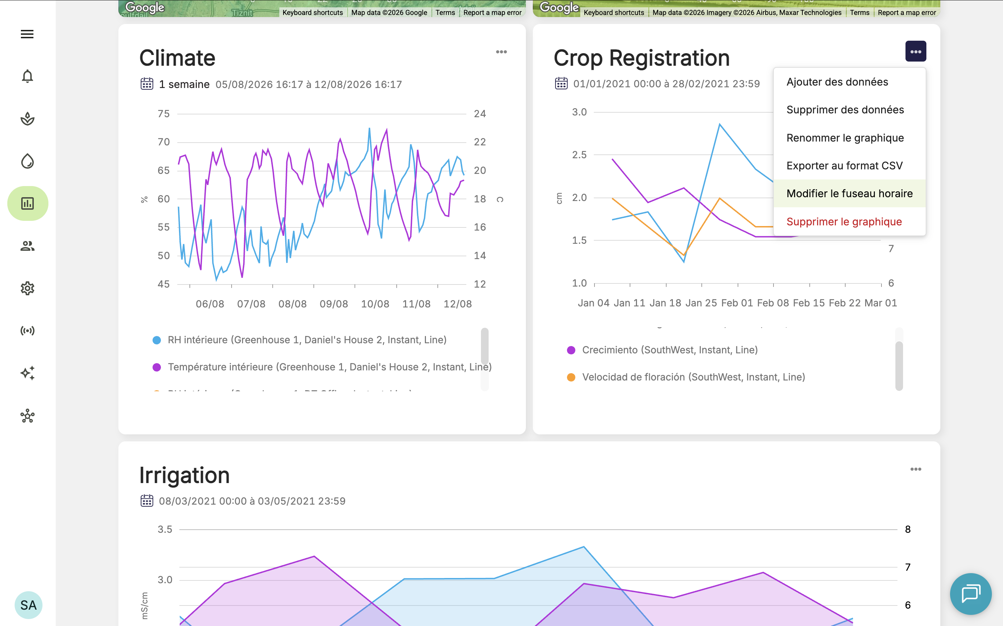Open the hamburger menu in the sidebar
1003x626 pixels.
pos(28,34)
